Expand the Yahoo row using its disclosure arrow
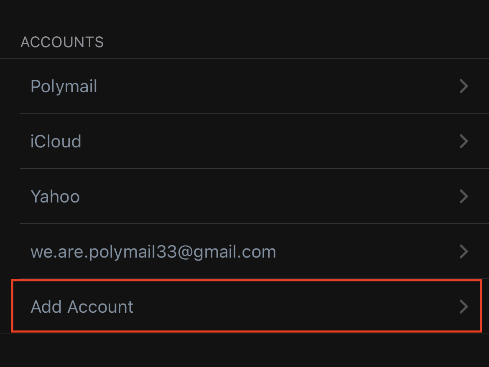Screen dimensions: 489x367 click(x=463, y=196)
